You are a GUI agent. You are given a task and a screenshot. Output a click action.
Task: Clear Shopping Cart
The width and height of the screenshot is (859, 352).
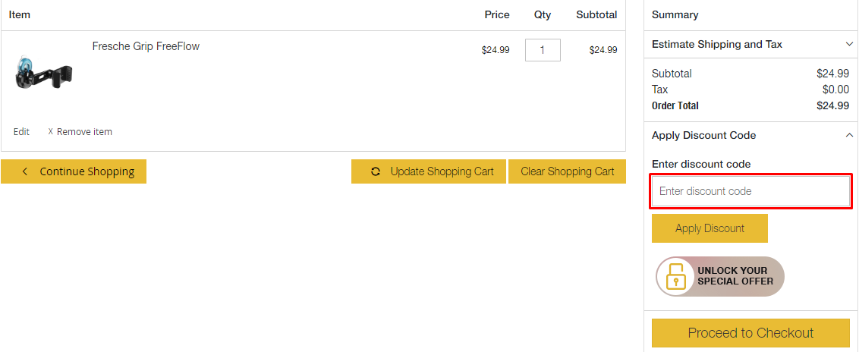567,171
